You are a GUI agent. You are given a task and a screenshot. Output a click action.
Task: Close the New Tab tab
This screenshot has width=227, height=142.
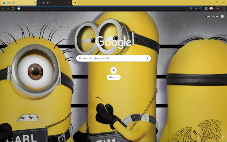pyautogui.click(x=70, y=3)
